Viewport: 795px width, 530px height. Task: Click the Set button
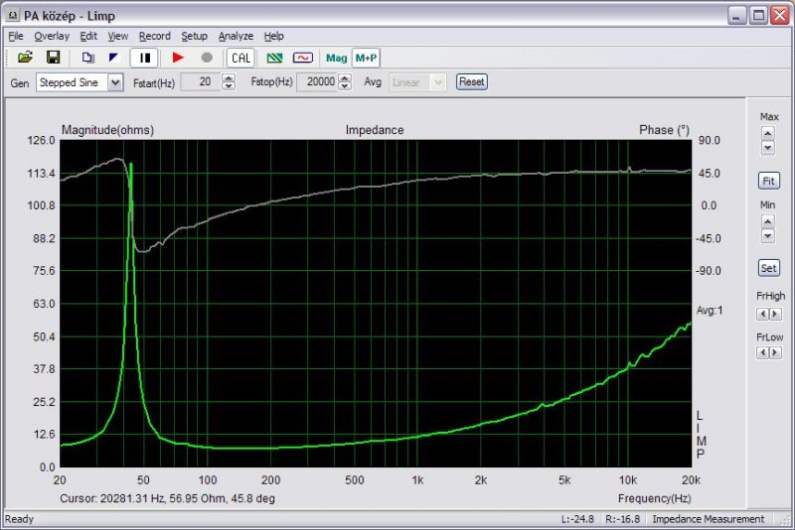[768, 268]
